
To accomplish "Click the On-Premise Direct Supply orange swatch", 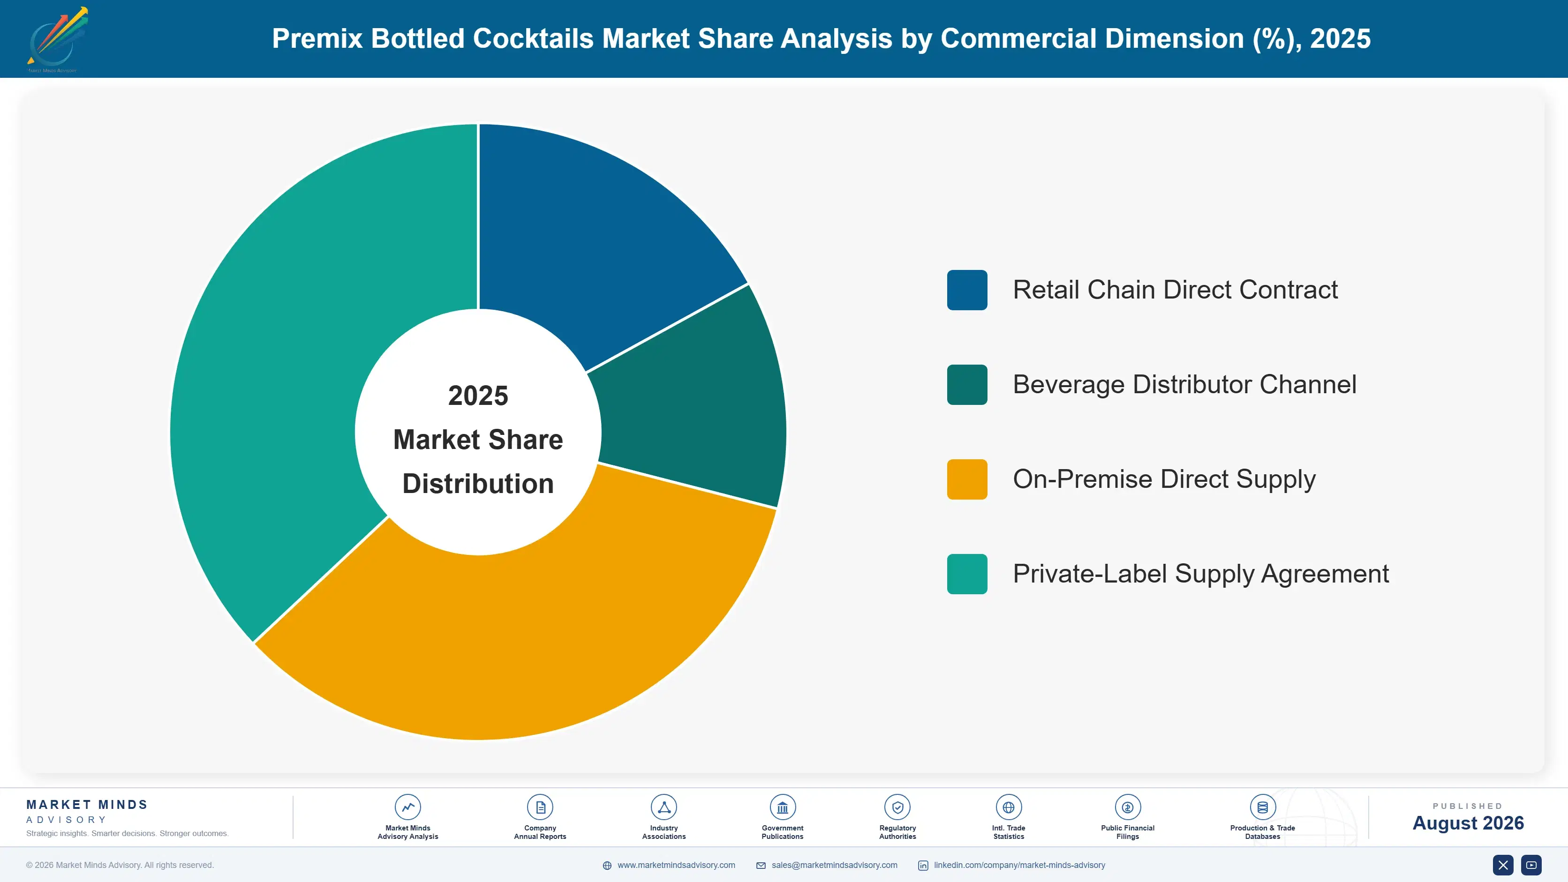I will [966, 479].
